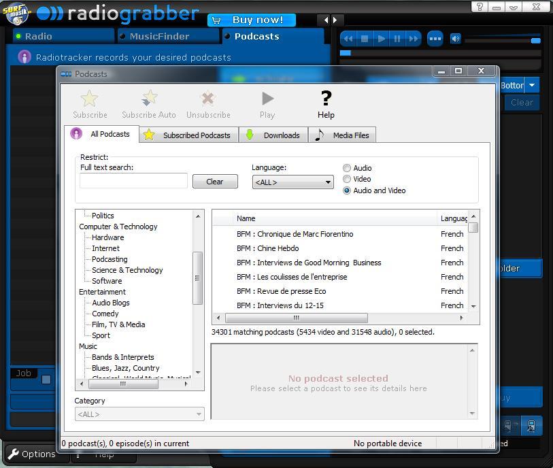Select the Audio only radio button
Image resolution: width=553 pixels, height=468 pixels.
tap(348, 168)
